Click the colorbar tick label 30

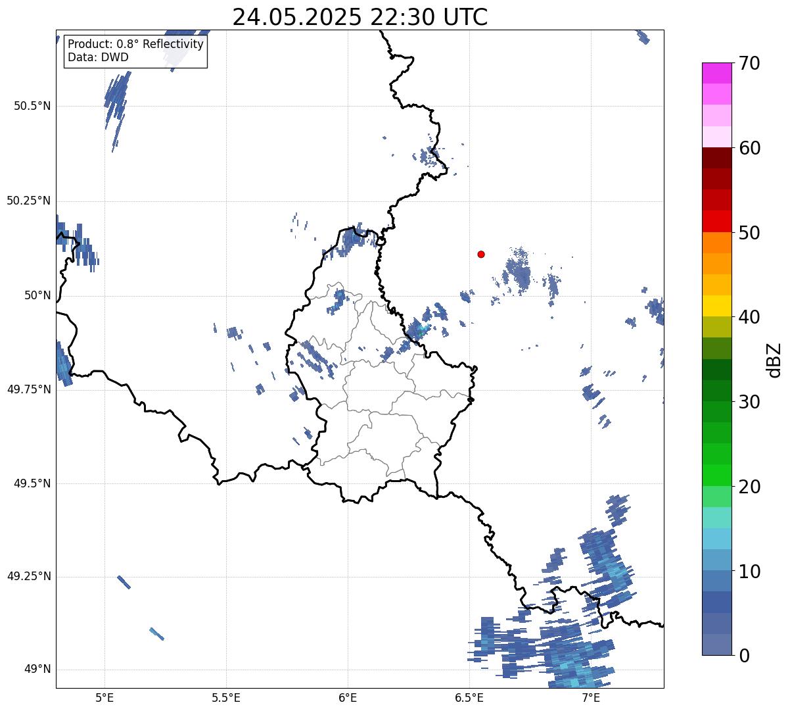749,402
